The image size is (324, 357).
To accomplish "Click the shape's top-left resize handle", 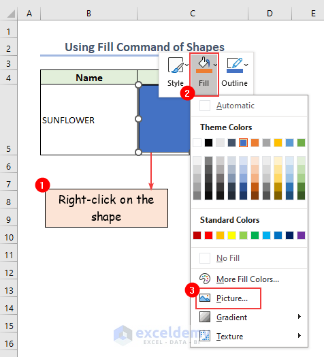I will (138, 84).
